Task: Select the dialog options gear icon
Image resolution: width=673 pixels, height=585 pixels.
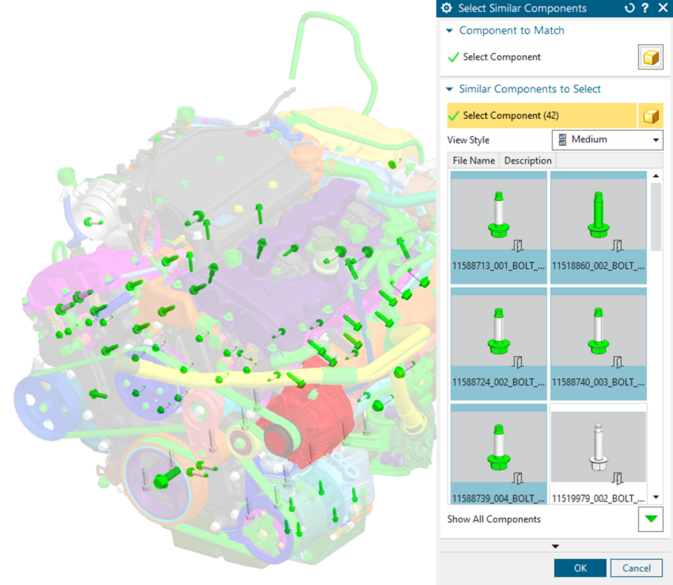Action: pos(446,8)
